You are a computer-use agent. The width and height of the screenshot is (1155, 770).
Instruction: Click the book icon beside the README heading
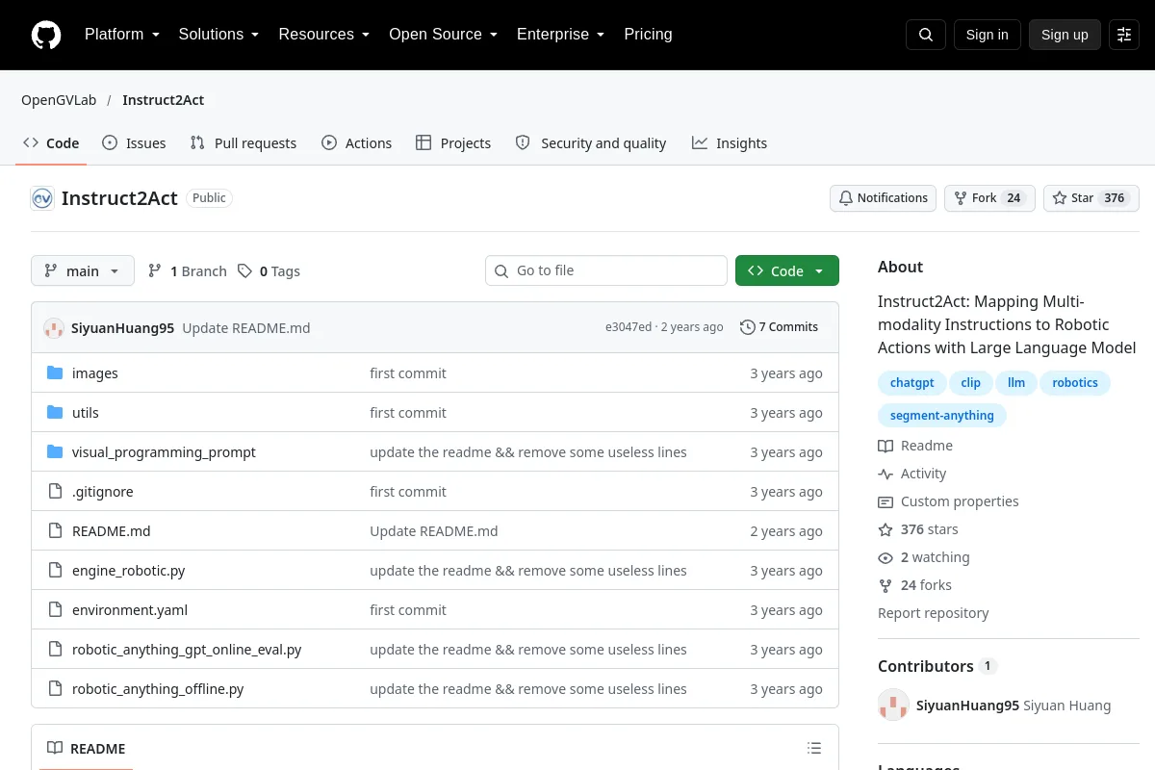[55, 749]
